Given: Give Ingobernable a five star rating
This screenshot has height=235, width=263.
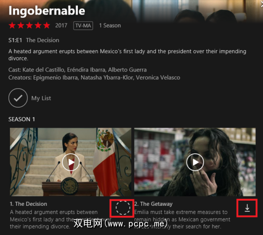Looking at the screenshot, I should pos(46,25).
